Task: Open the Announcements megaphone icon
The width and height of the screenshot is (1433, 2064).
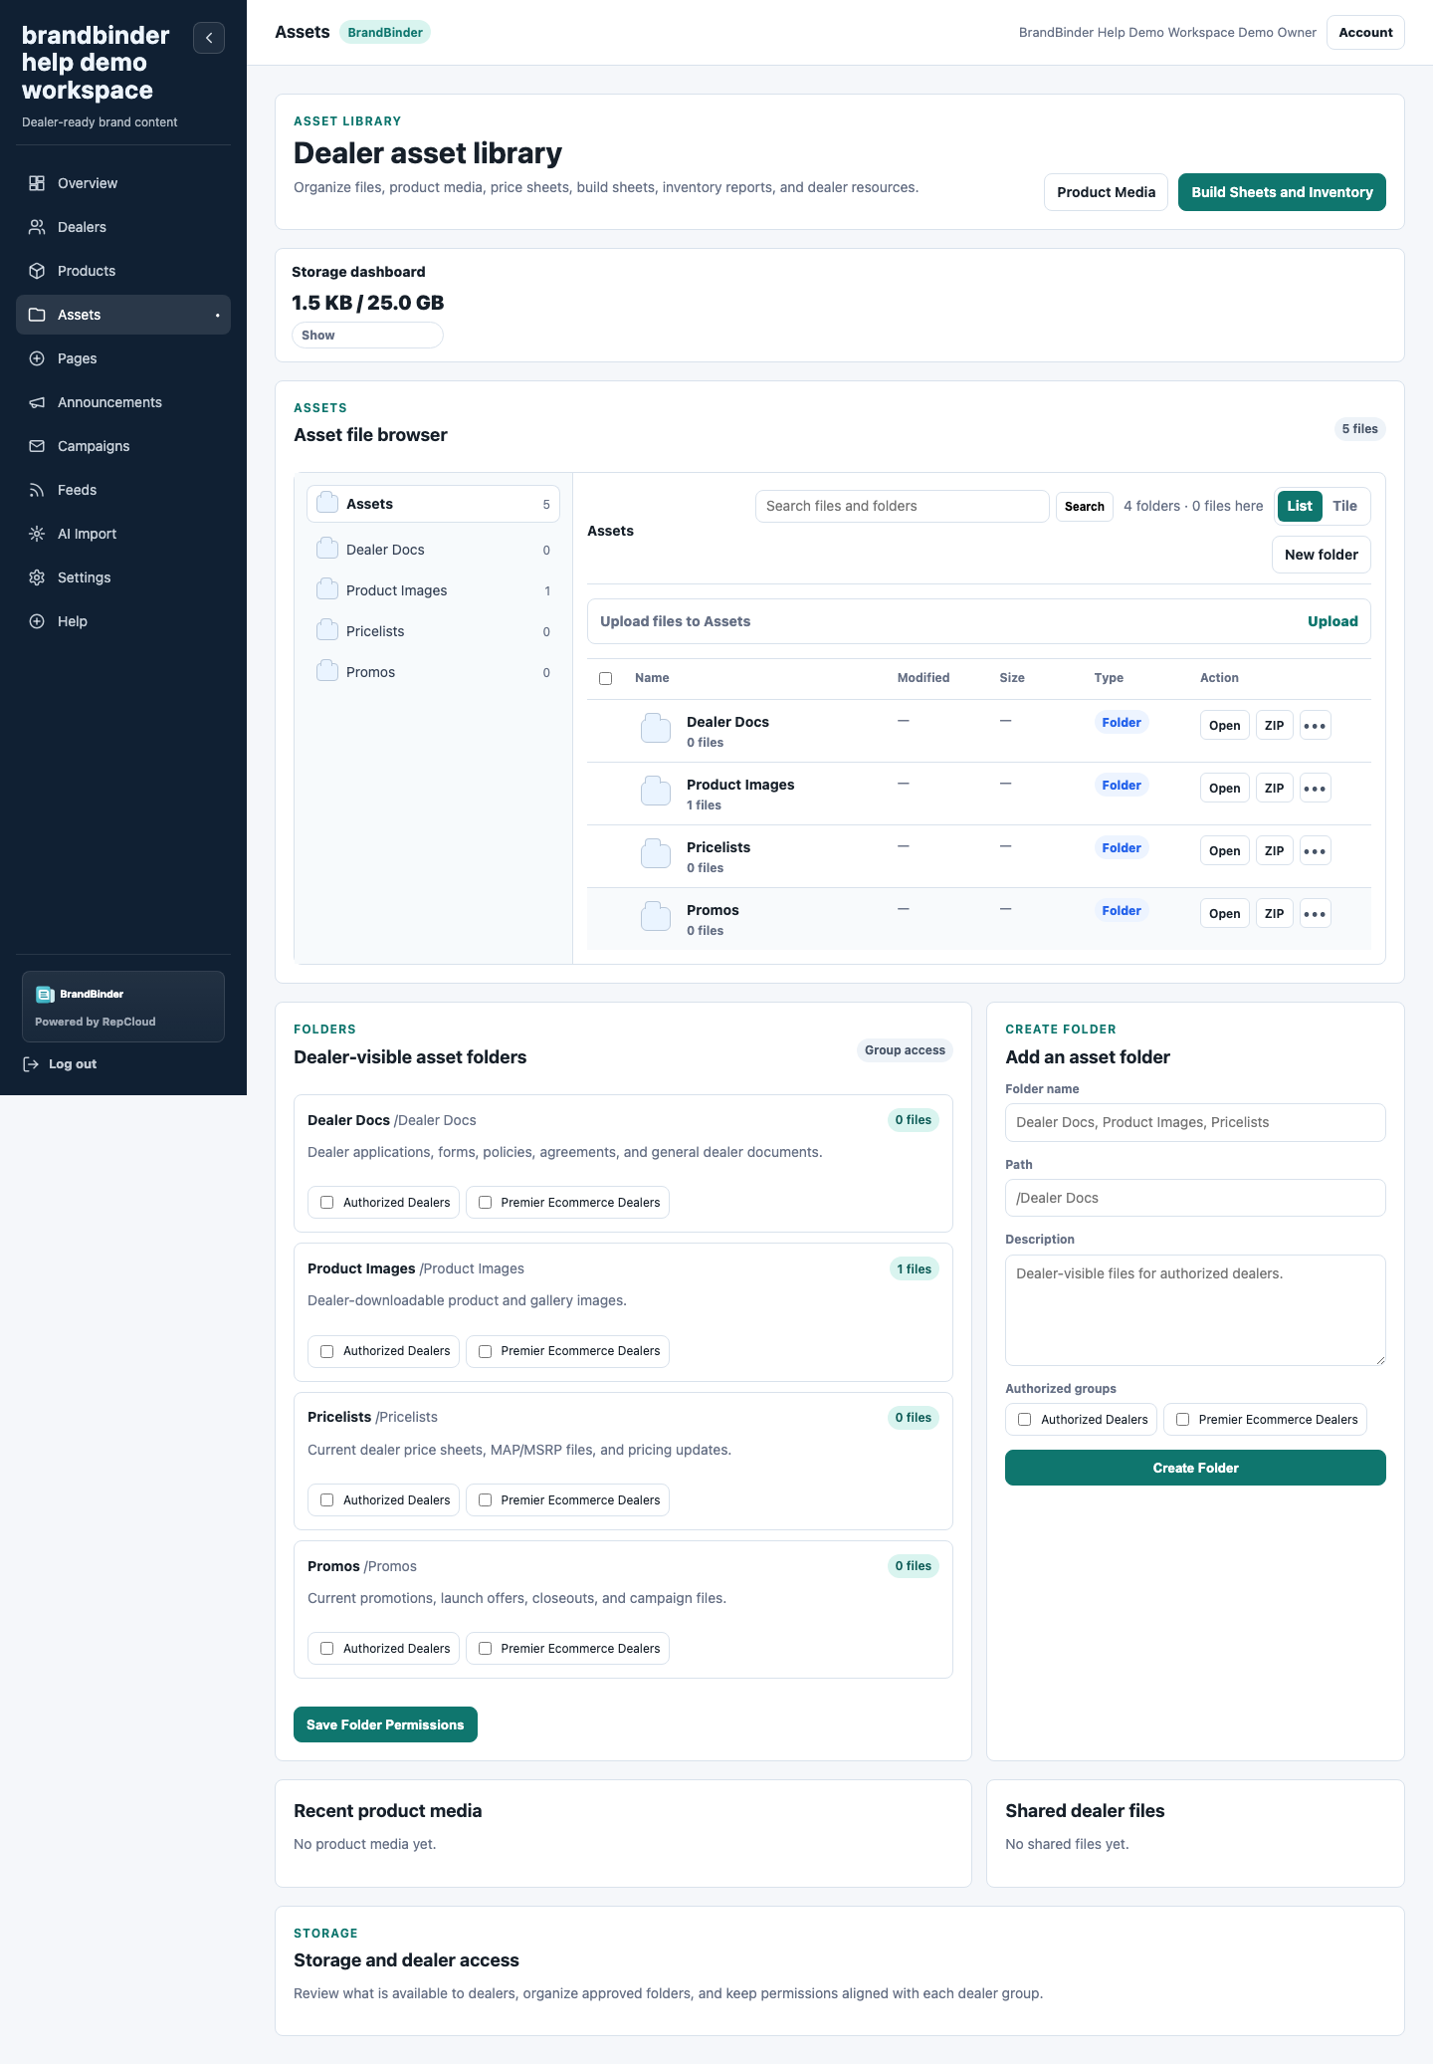Action: point(37,402)
